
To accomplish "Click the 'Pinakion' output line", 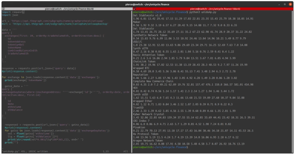I will (x=139, y=127).
